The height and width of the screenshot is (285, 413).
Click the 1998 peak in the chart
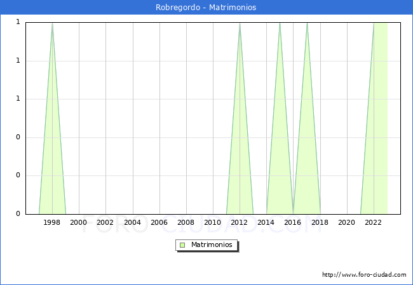[52, 25]
